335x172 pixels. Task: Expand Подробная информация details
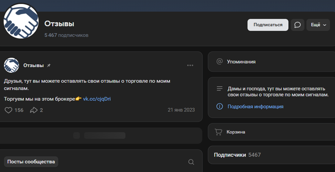(x=255, y=106)
